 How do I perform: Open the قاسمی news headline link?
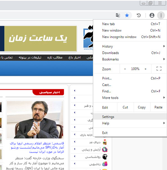tap(37, 147)
